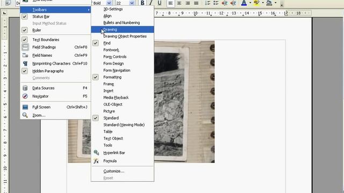Screen dimensions: 344x193
Task: Enable Field Names
Action: point(55,55)
